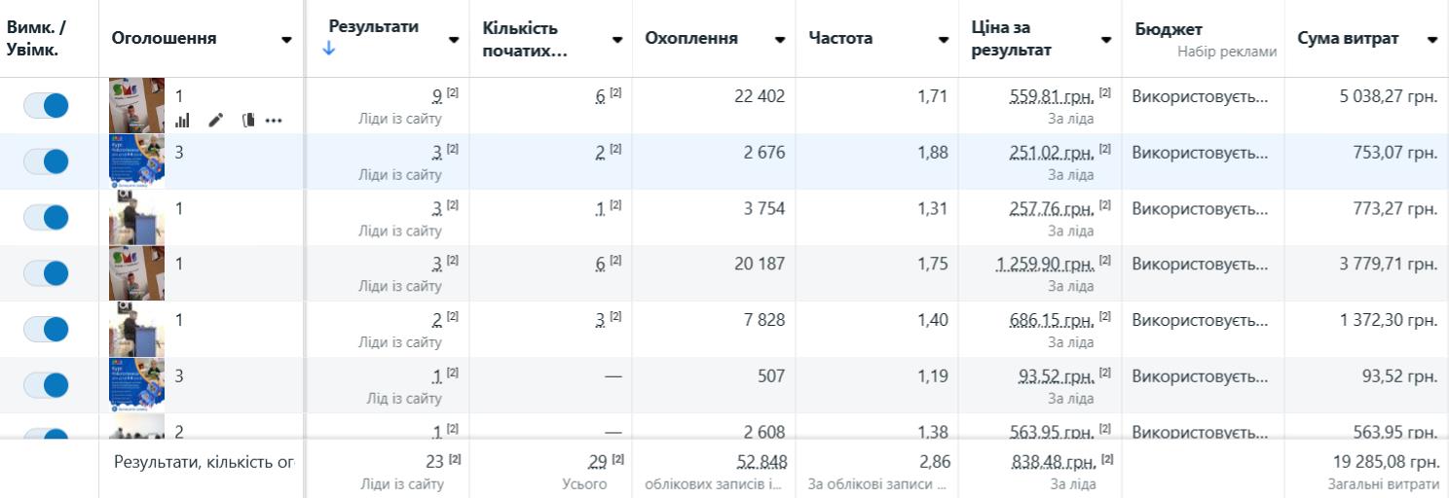Screen dimensions: 1449x498
Task: Open the thumbnail of the 773,27 грн. ad
Action: click(x=136, y=218)
